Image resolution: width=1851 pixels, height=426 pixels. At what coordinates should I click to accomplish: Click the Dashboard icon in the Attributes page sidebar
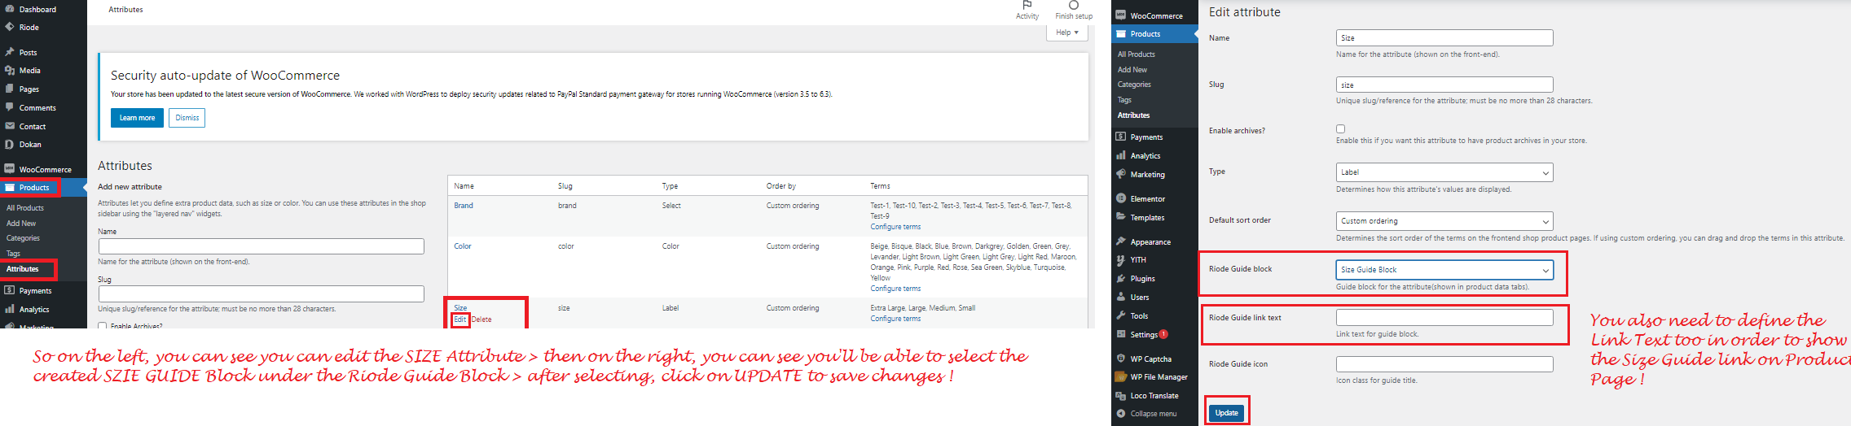(10, 9)
